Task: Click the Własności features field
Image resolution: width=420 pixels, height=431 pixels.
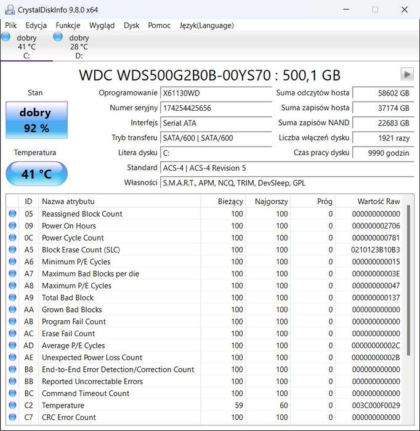Action: [287, 183]
